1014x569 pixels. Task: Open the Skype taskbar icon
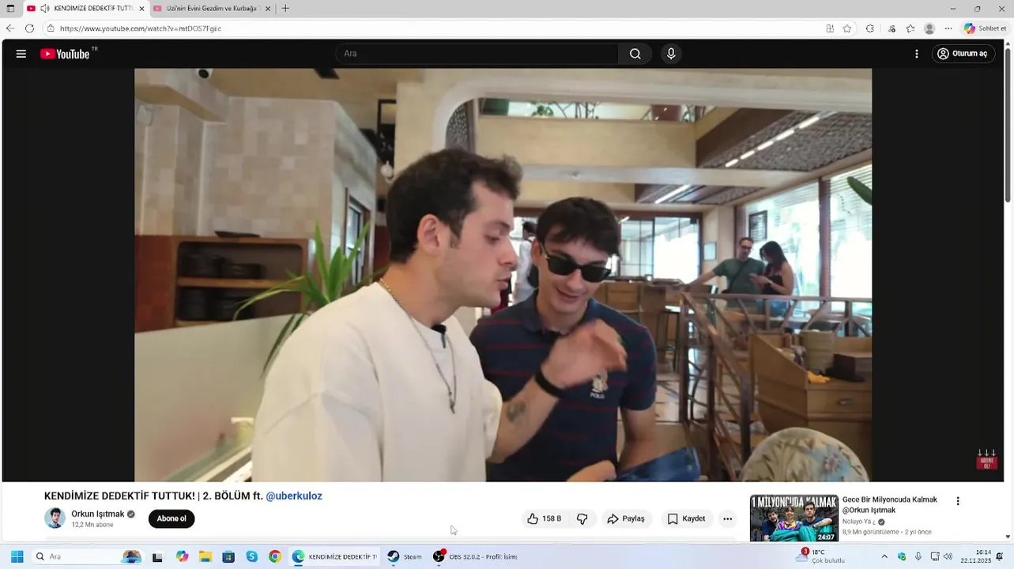pyautogui.click(x=252, y=556)
